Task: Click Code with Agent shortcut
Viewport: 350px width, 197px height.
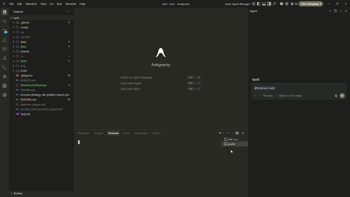Action: pyautogui.click(x=131, y=83)
